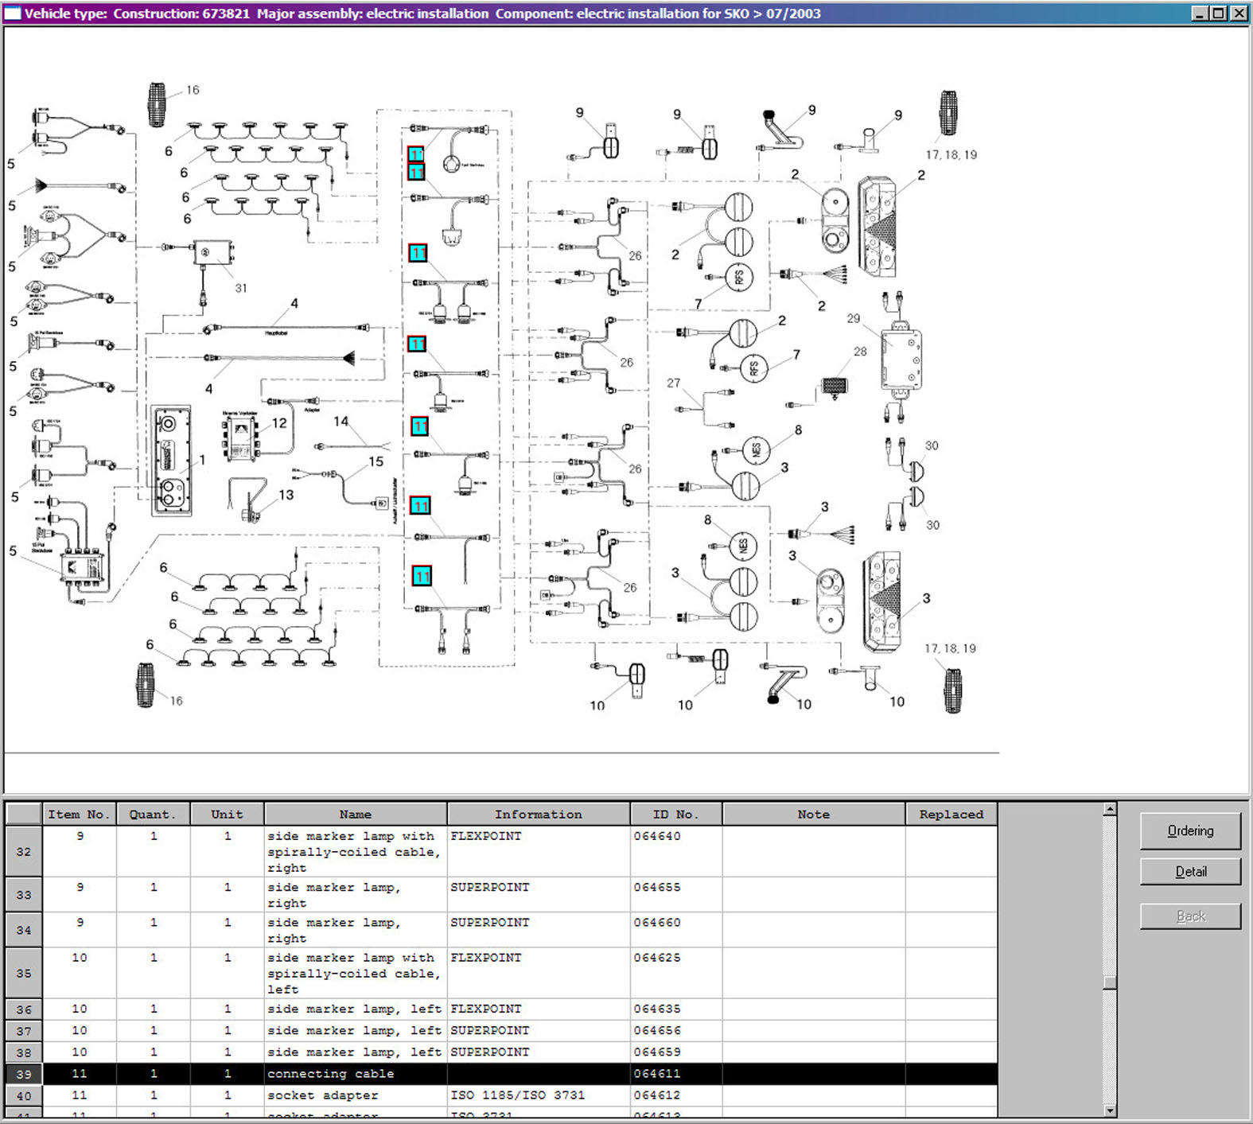Click the Name column header
The width and height of the screenshot is (1253, 1124).
tap(355, 814)
